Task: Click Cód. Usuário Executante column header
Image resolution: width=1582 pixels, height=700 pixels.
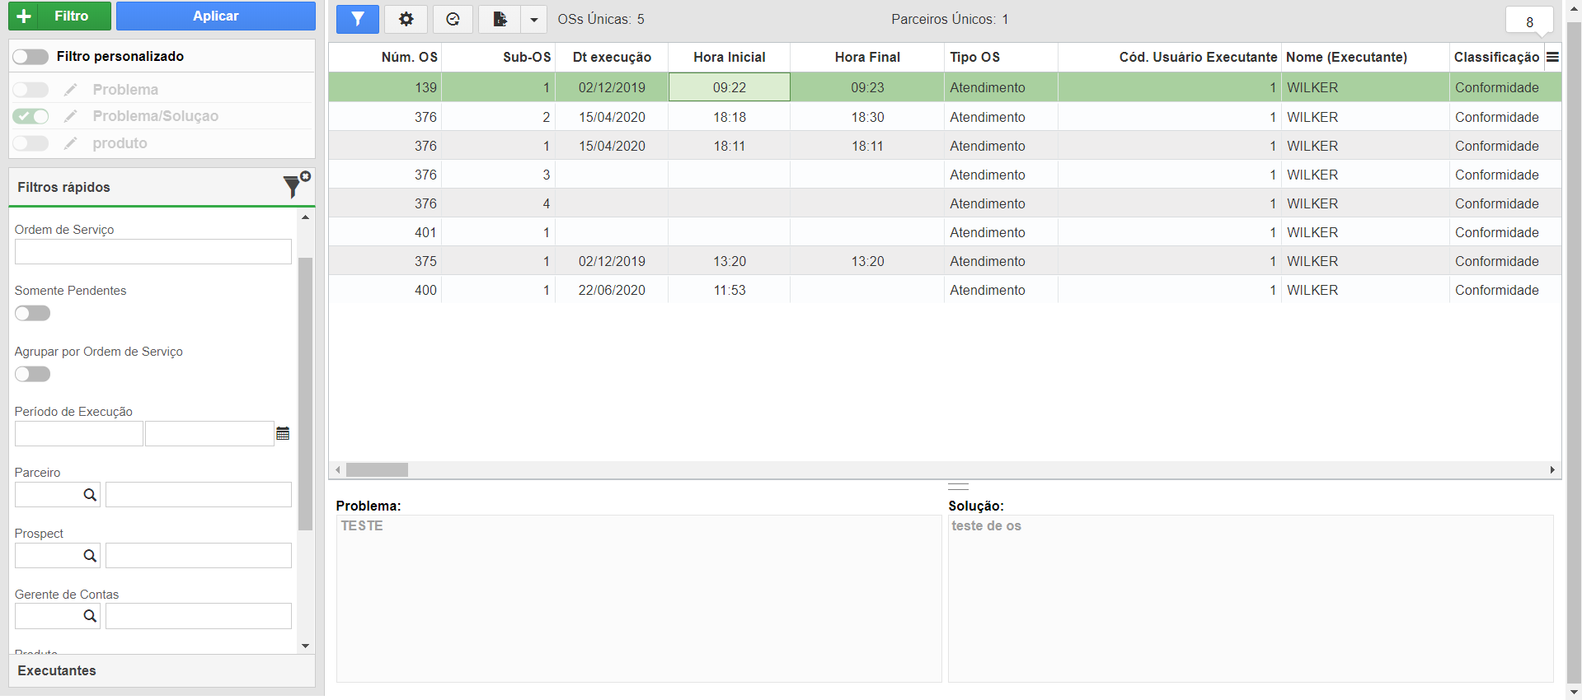Action: coord(1170,57)
